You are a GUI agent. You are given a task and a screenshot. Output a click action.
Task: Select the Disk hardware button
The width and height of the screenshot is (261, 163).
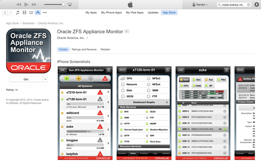pos(184,80)
